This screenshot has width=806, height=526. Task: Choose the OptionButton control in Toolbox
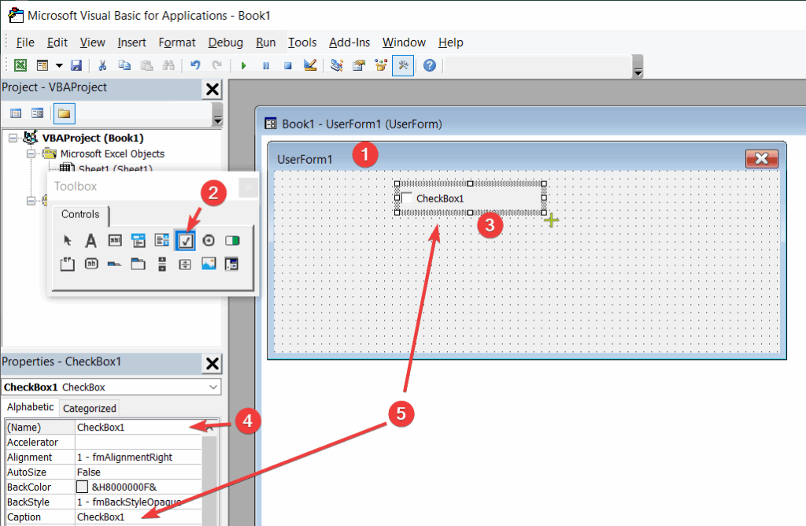[x=209, y=240]
